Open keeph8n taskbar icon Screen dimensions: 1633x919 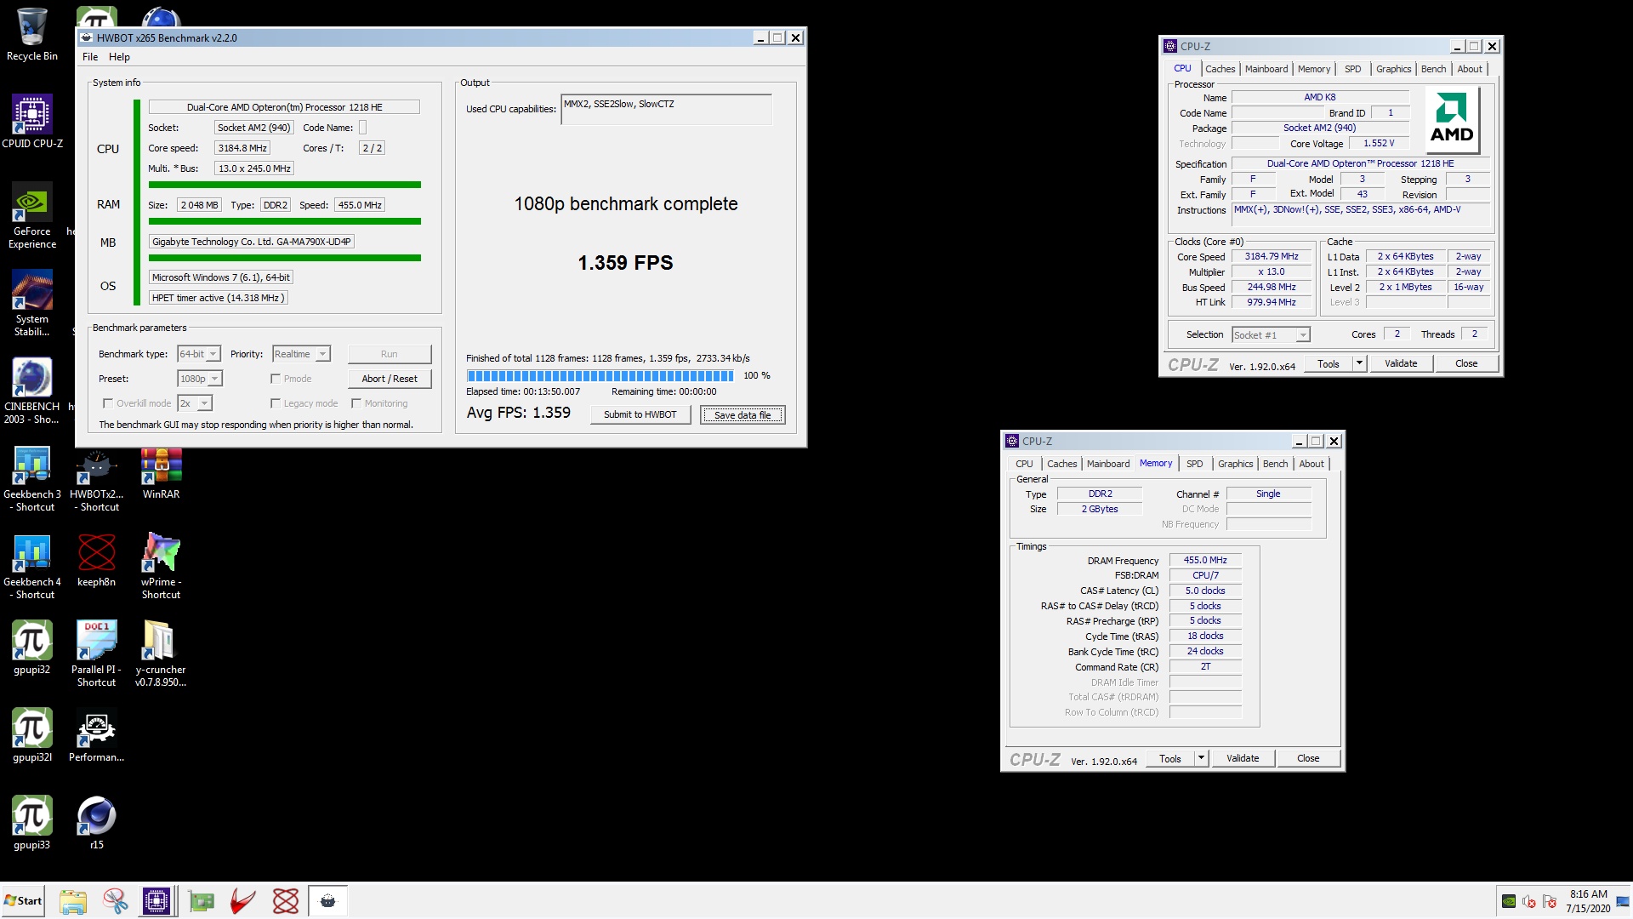[x=286, y=901]
